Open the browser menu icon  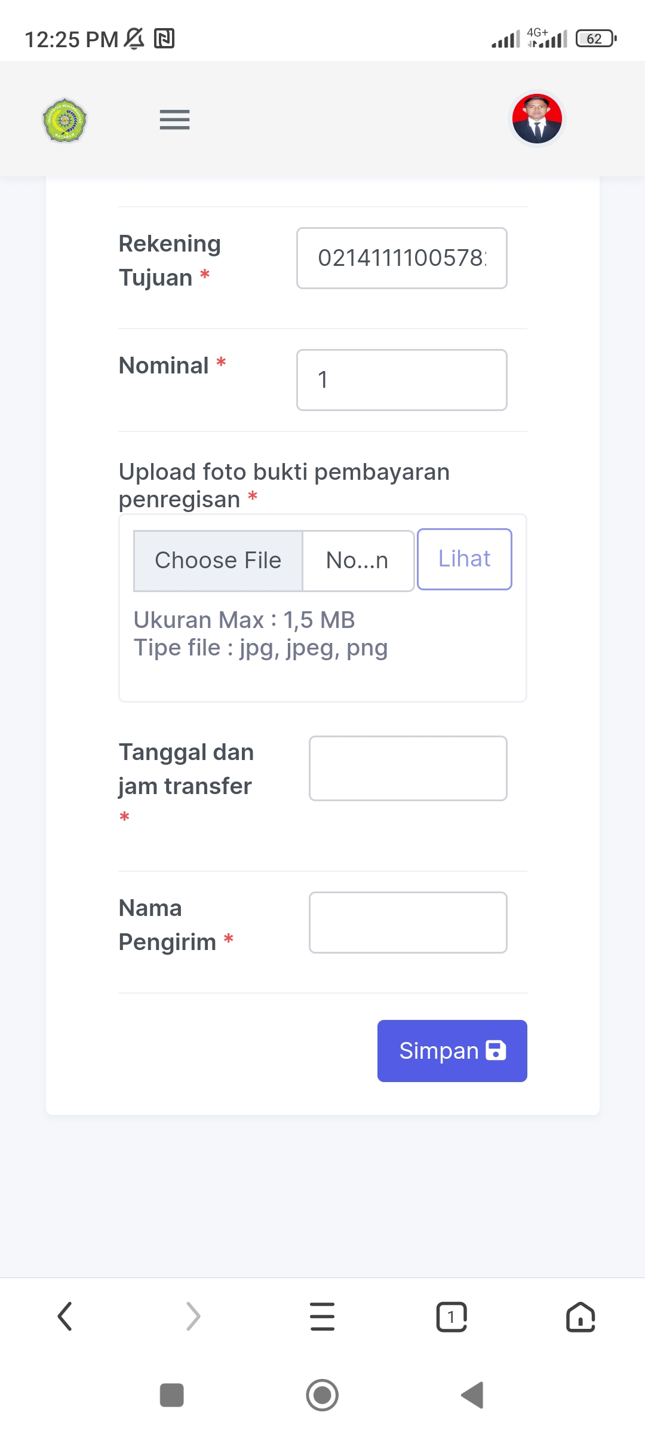tap(322, 1316)
